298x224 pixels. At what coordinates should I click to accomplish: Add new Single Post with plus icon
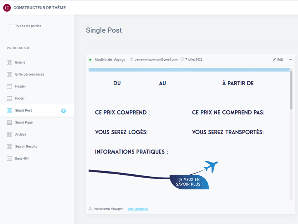[63, 111]
